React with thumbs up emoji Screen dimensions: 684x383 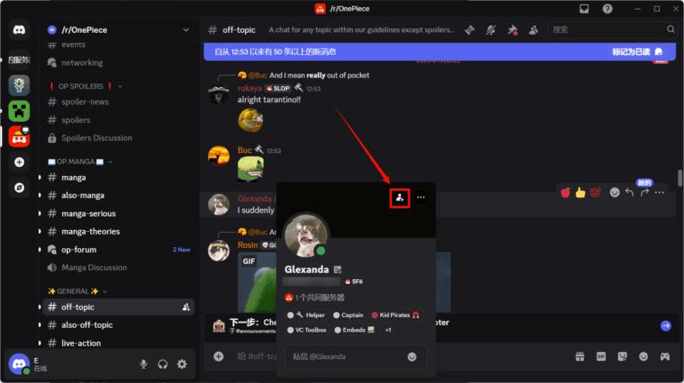click(580, 192)
